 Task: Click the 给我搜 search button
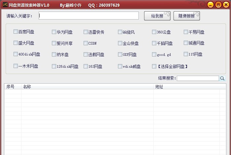click(x=157, y=16)
